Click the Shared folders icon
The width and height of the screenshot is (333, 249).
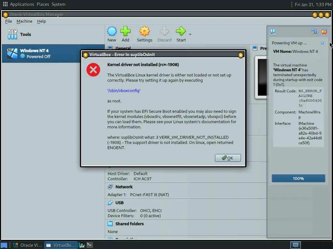coord(110,224)
